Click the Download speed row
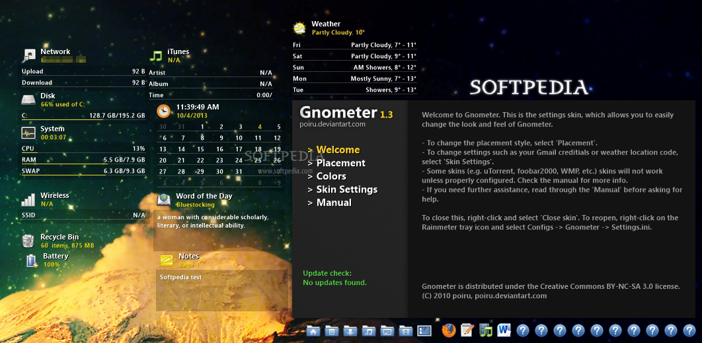This screenshot has height=343, width=702. (83, 82)
